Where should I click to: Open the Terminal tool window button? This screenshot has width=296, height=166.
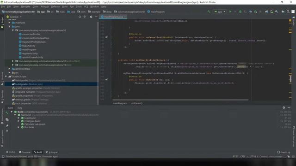point(25,152)
